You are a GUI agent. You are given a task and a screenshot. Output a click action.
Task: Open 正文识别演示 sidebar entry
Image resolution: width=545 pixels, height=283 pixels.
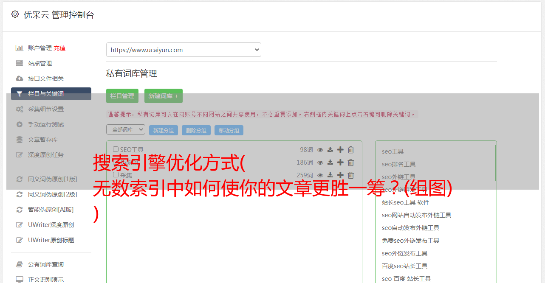click(x=46, y=280)
